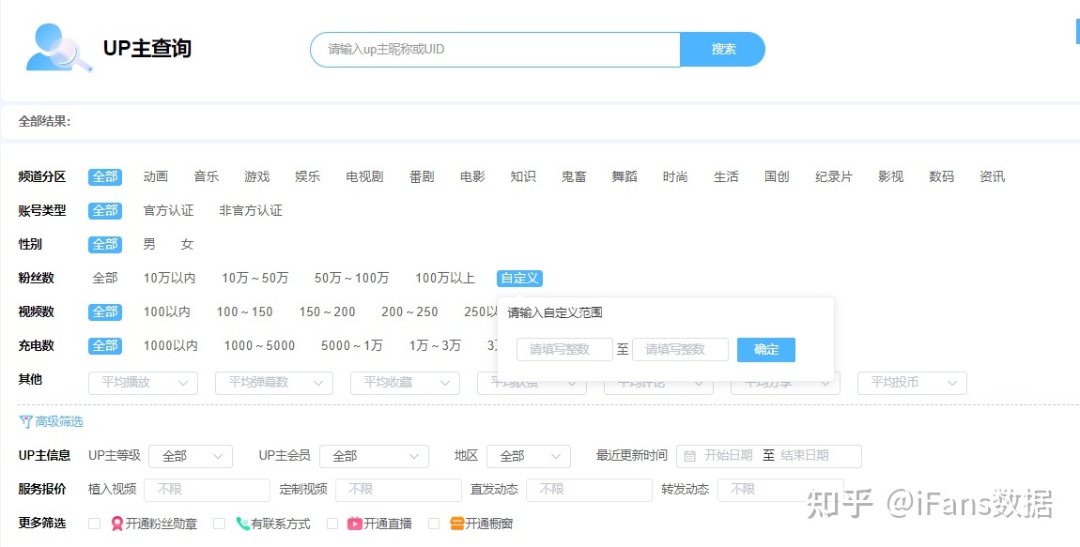Choose 官方认证 account type
The width and height of the screenshot is (1080, 547).
point(168,210)
